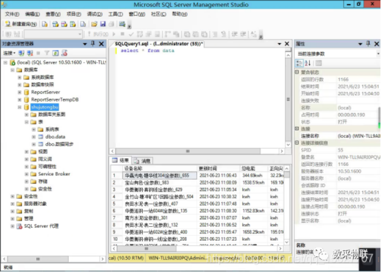
Task: Click the Open File folder icon in toolbar
Action: click(x=94, y=24)
